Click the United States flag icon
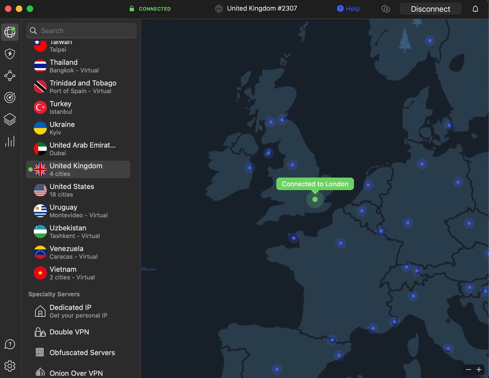The image size is (489, 378). click(x=40, y=190)
